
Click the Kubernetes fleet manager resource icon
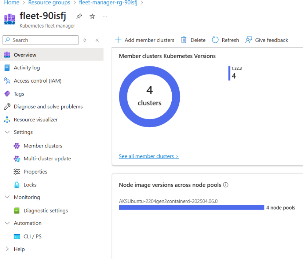10,19
